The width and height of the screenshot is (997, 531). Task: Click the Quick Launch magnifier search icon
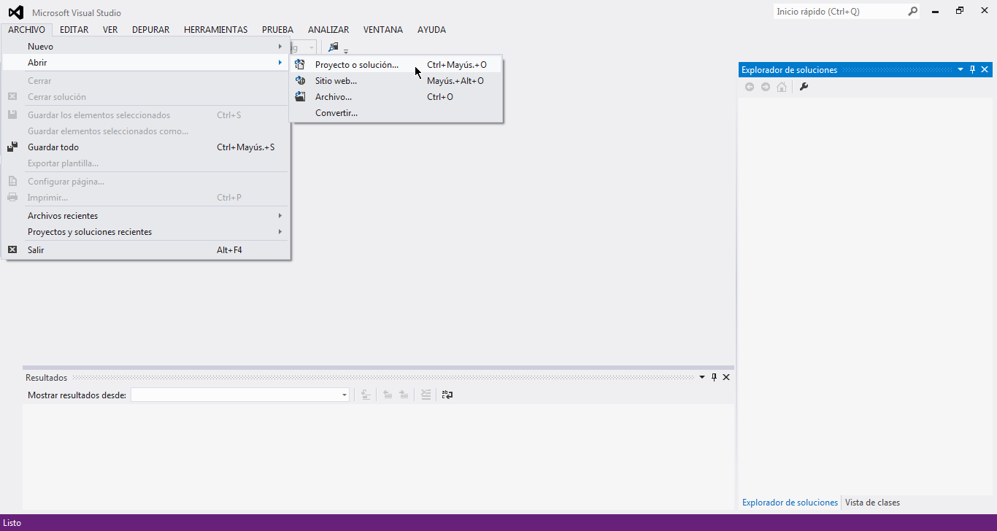pos(912,12)
